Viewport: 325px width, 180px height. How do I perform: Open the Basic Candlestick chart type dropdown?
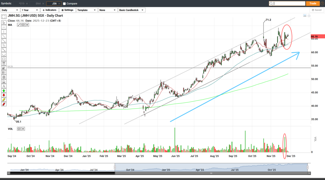tap(131, 10)
